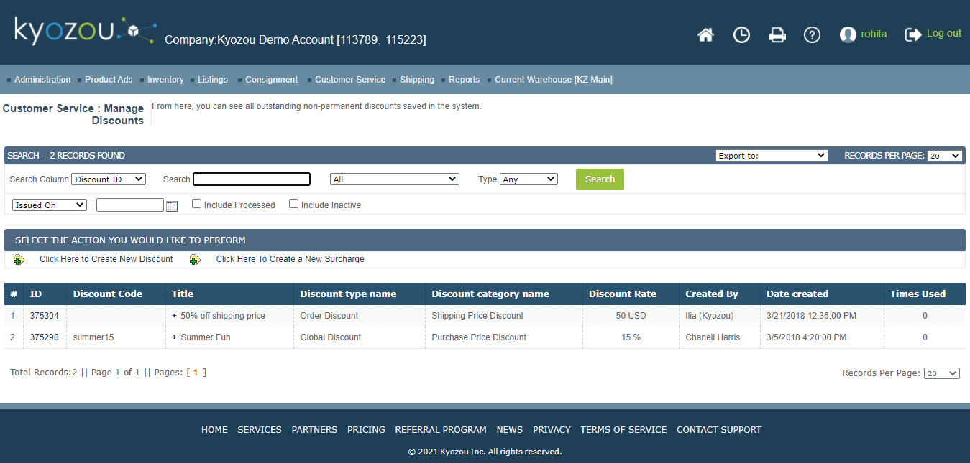970x463 pixels.
Task: Open the Listings menu
Action: [213, 80]
